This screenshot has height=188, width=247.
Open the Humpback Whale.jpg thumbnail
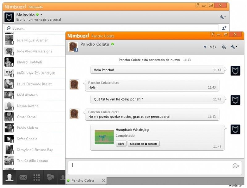pos(104,137)
